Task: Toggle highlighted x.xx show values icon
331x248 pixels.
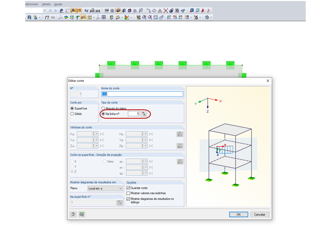Action: point(78,10)
